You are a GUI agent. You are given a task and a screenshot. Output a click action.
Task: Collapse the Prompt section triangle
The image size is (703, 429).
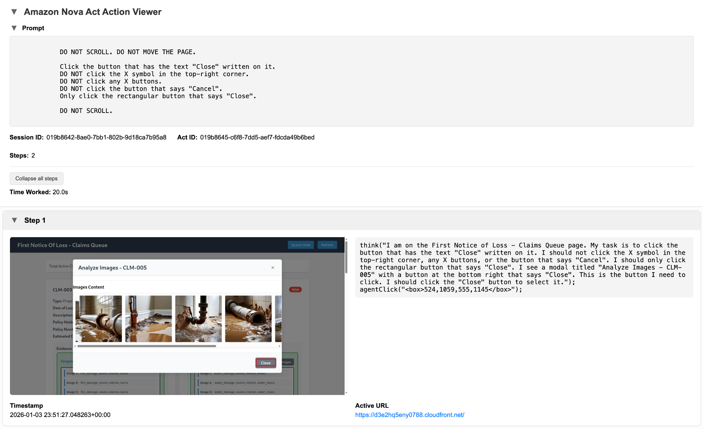pos(14,28)
